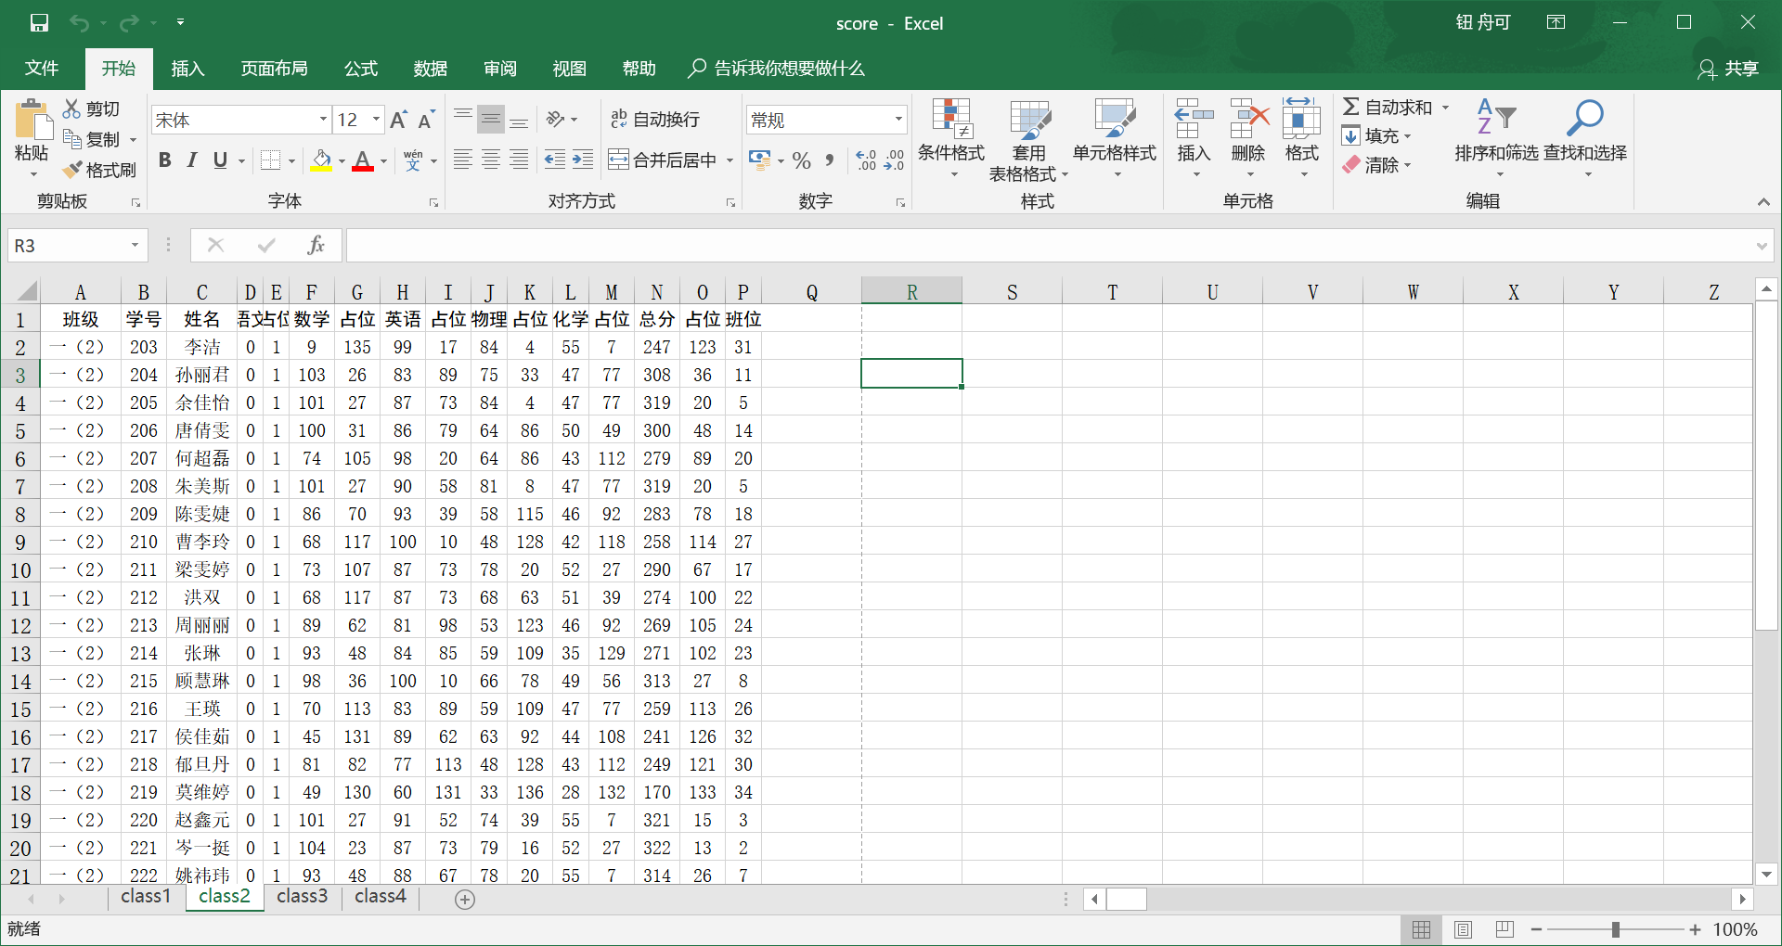The height and width of the screenshot is (946, 1782).
Task: Open Customize Quick Access Toolbar dropdown
Action: [x=180, y=22]
